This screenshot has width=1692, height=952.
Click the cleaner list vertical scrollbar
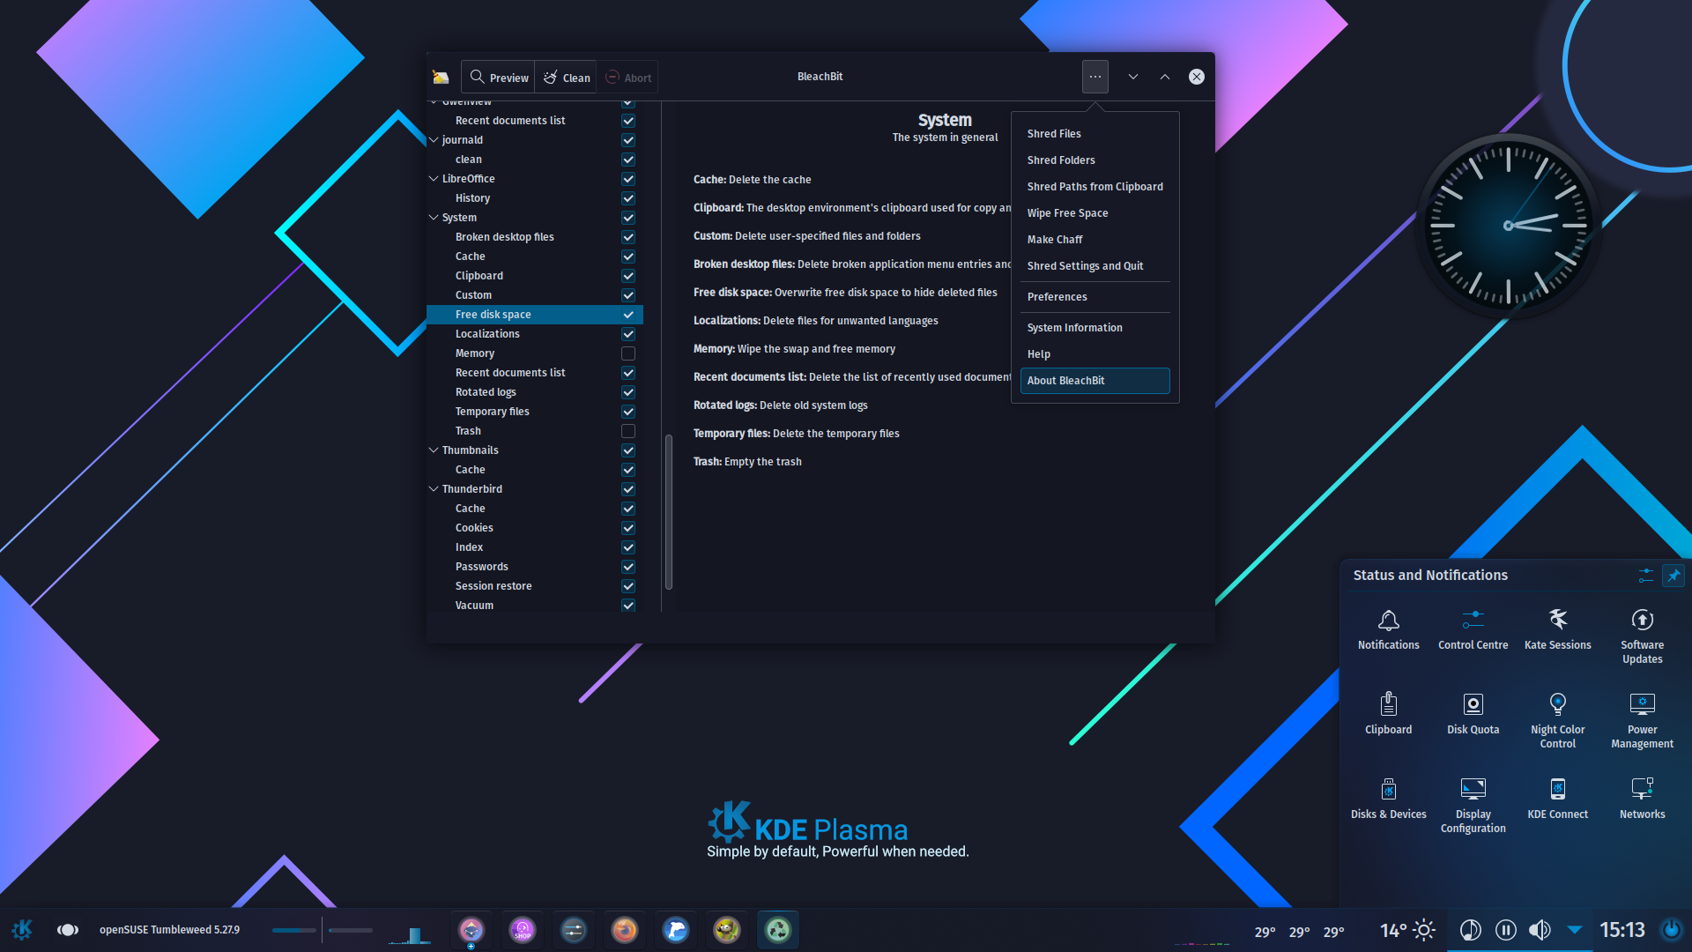pos(669,511)
